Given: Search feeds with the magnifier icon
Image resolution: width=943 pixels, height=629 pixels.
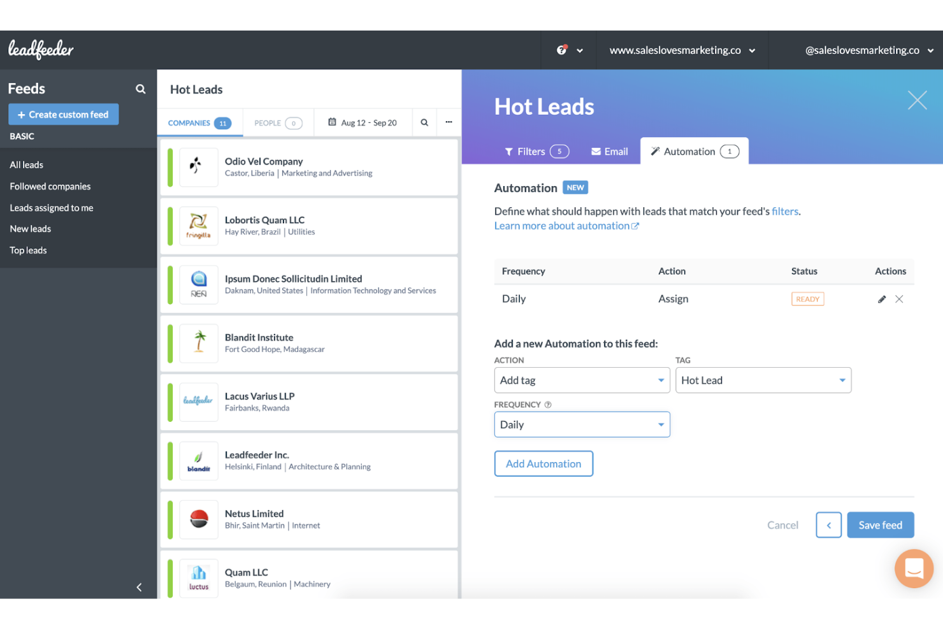Looking at the screenshot, I should [141, 89].
